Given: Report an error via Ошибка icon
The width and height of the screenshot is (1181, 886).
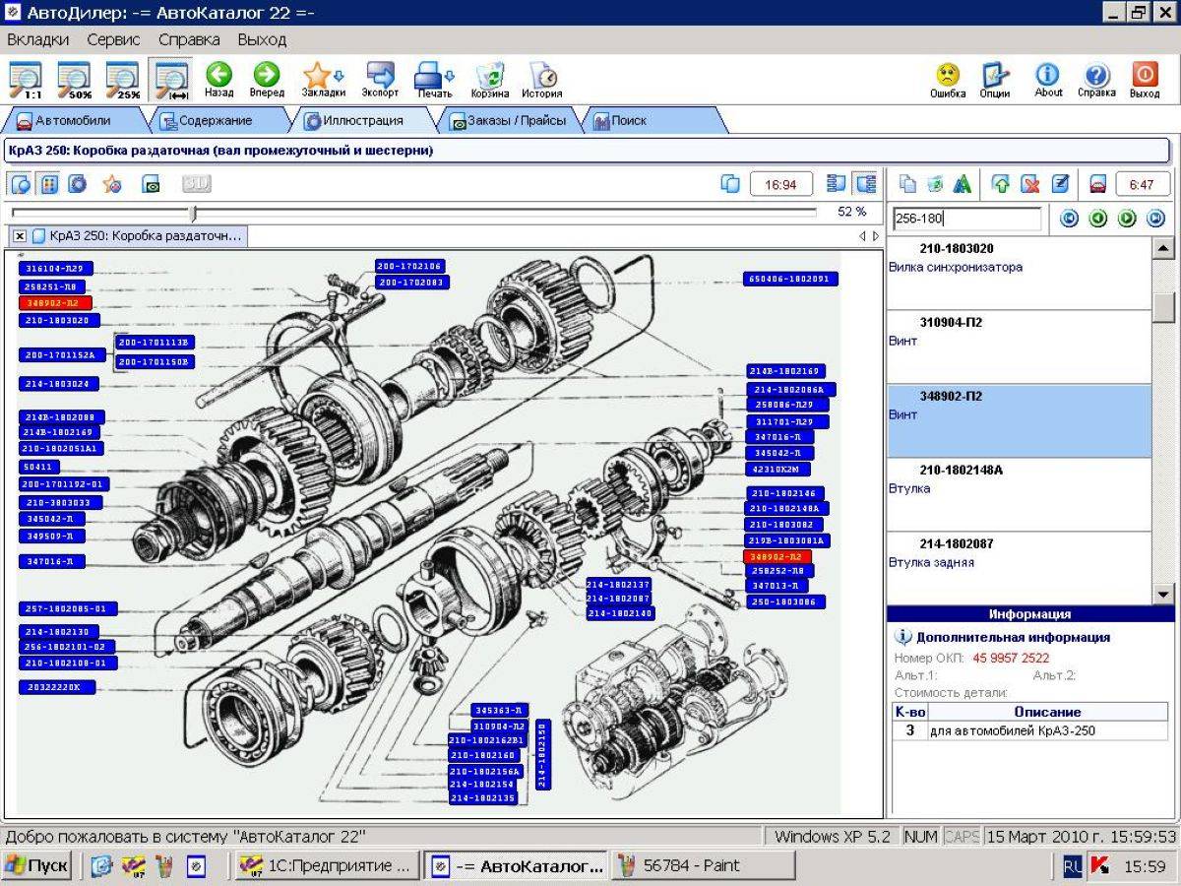Looking at the screenshot, I should tap(948, 80).
